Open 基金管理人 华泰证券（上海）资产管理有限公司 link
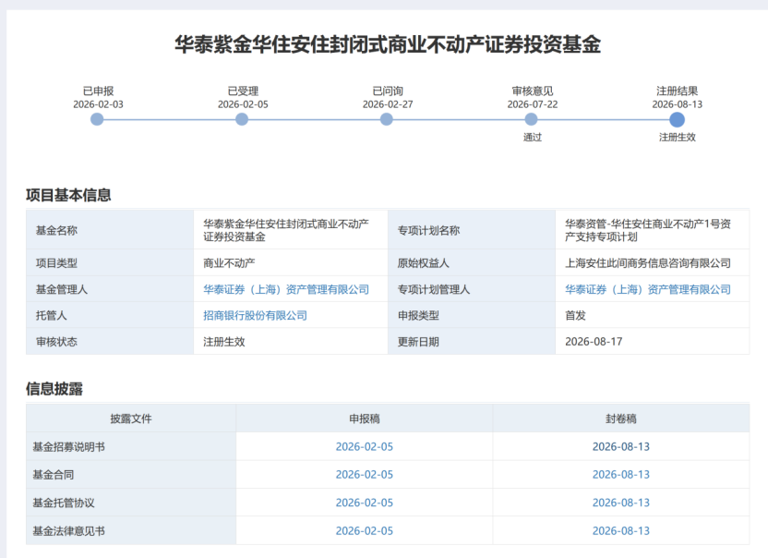768x558 pixels. pyautogui.click(x=286, y=289)
